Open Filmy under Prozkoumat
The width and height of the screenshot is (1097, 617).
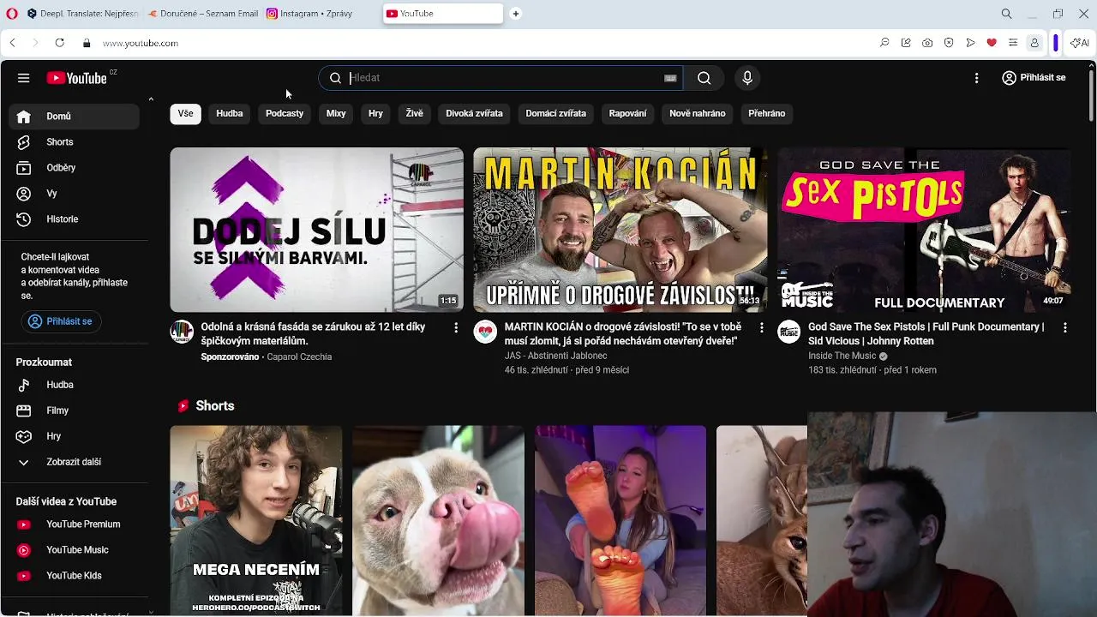[x=74, y=410]
